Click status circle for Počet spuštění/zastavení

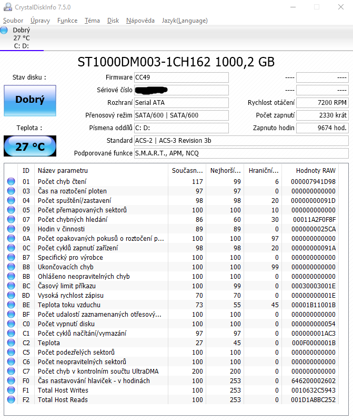coord(11,200)
